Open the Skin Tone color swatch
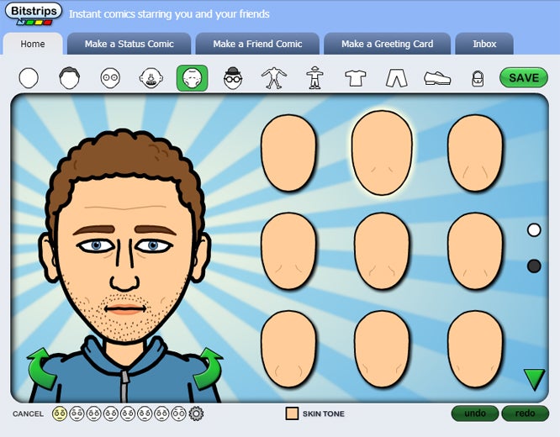Image resolution: width=560 pixels, height=437 pixels. [292, 413]
